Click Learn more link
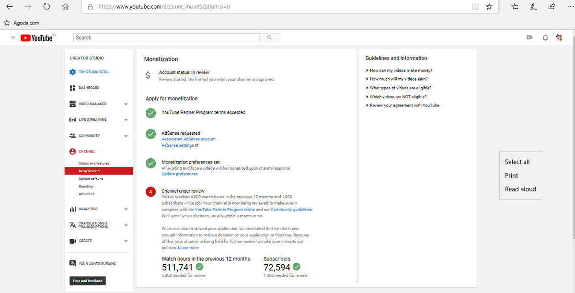The width and height of the screenshot is (575, 293). (188, 248)
